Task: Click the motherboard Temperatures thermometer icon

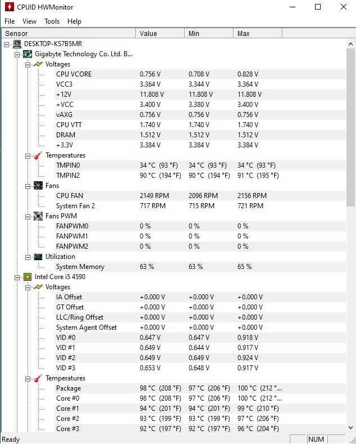Action: coord(38,155)
